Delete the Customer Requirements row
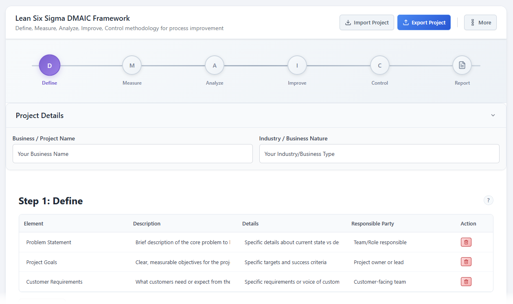The height and width of the screenshot is (304, 513). pos(466,282)
